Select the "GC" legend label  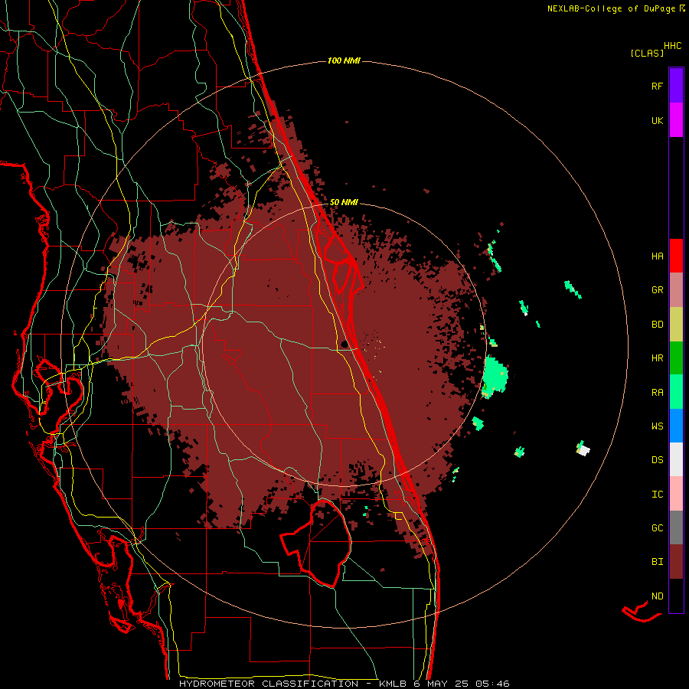657,528
